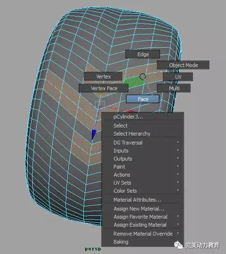226x254 pixels.
Task: Select Face mode in marking menu
Action: 142,99
